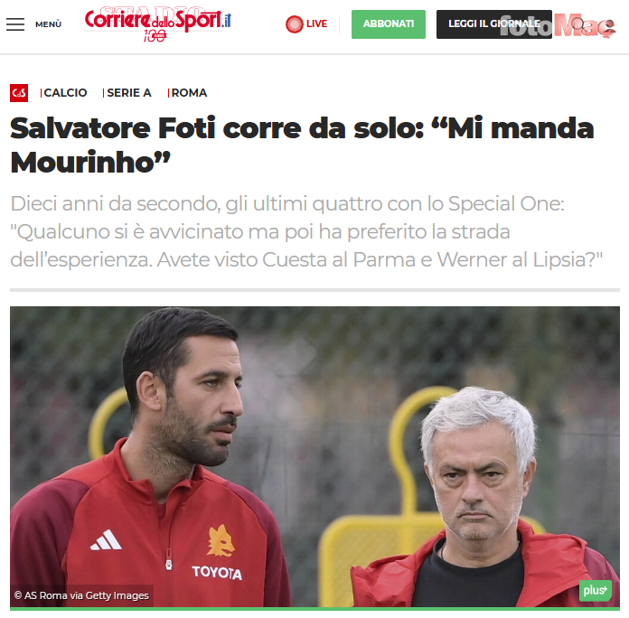Click the MENÙ text label

coord(48,24)
